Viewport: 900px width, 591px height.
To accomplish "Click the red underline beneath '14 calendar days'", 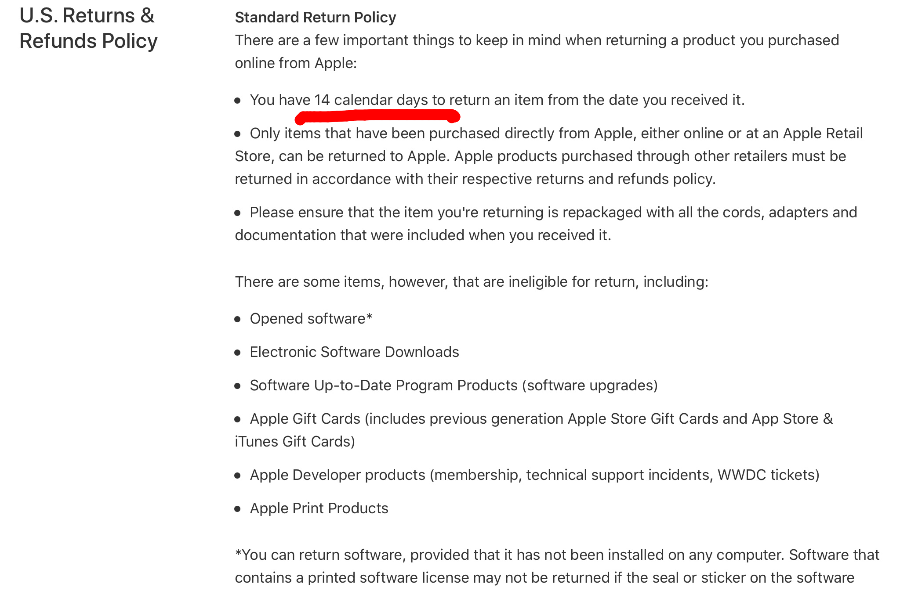I will click(x=378, y=116).
